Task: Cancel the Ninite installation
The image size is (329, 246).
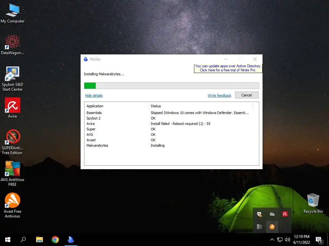Action: click(247, 95)
